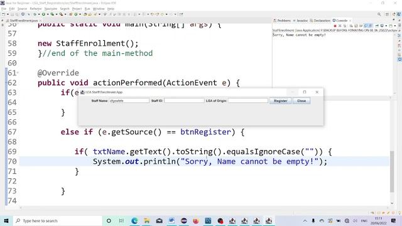Click the Windows Start button
The width and height of the screenshot is (402, 226).
point(6,220)
